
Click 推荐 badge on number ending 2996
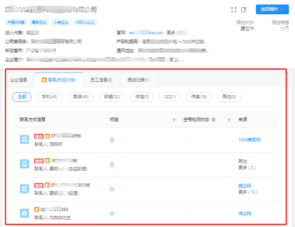coord(39,136)
